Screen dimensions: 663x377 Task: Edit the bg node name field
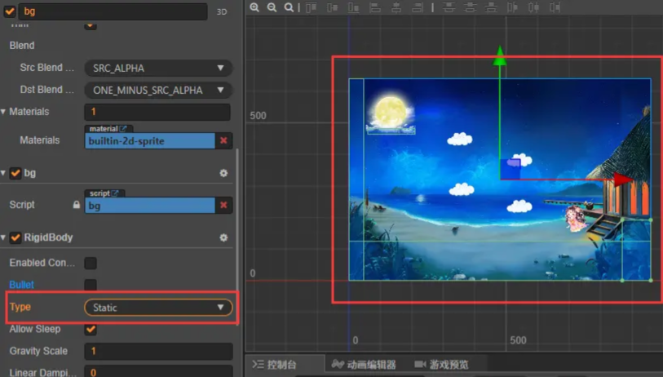[x=113, y=11]
